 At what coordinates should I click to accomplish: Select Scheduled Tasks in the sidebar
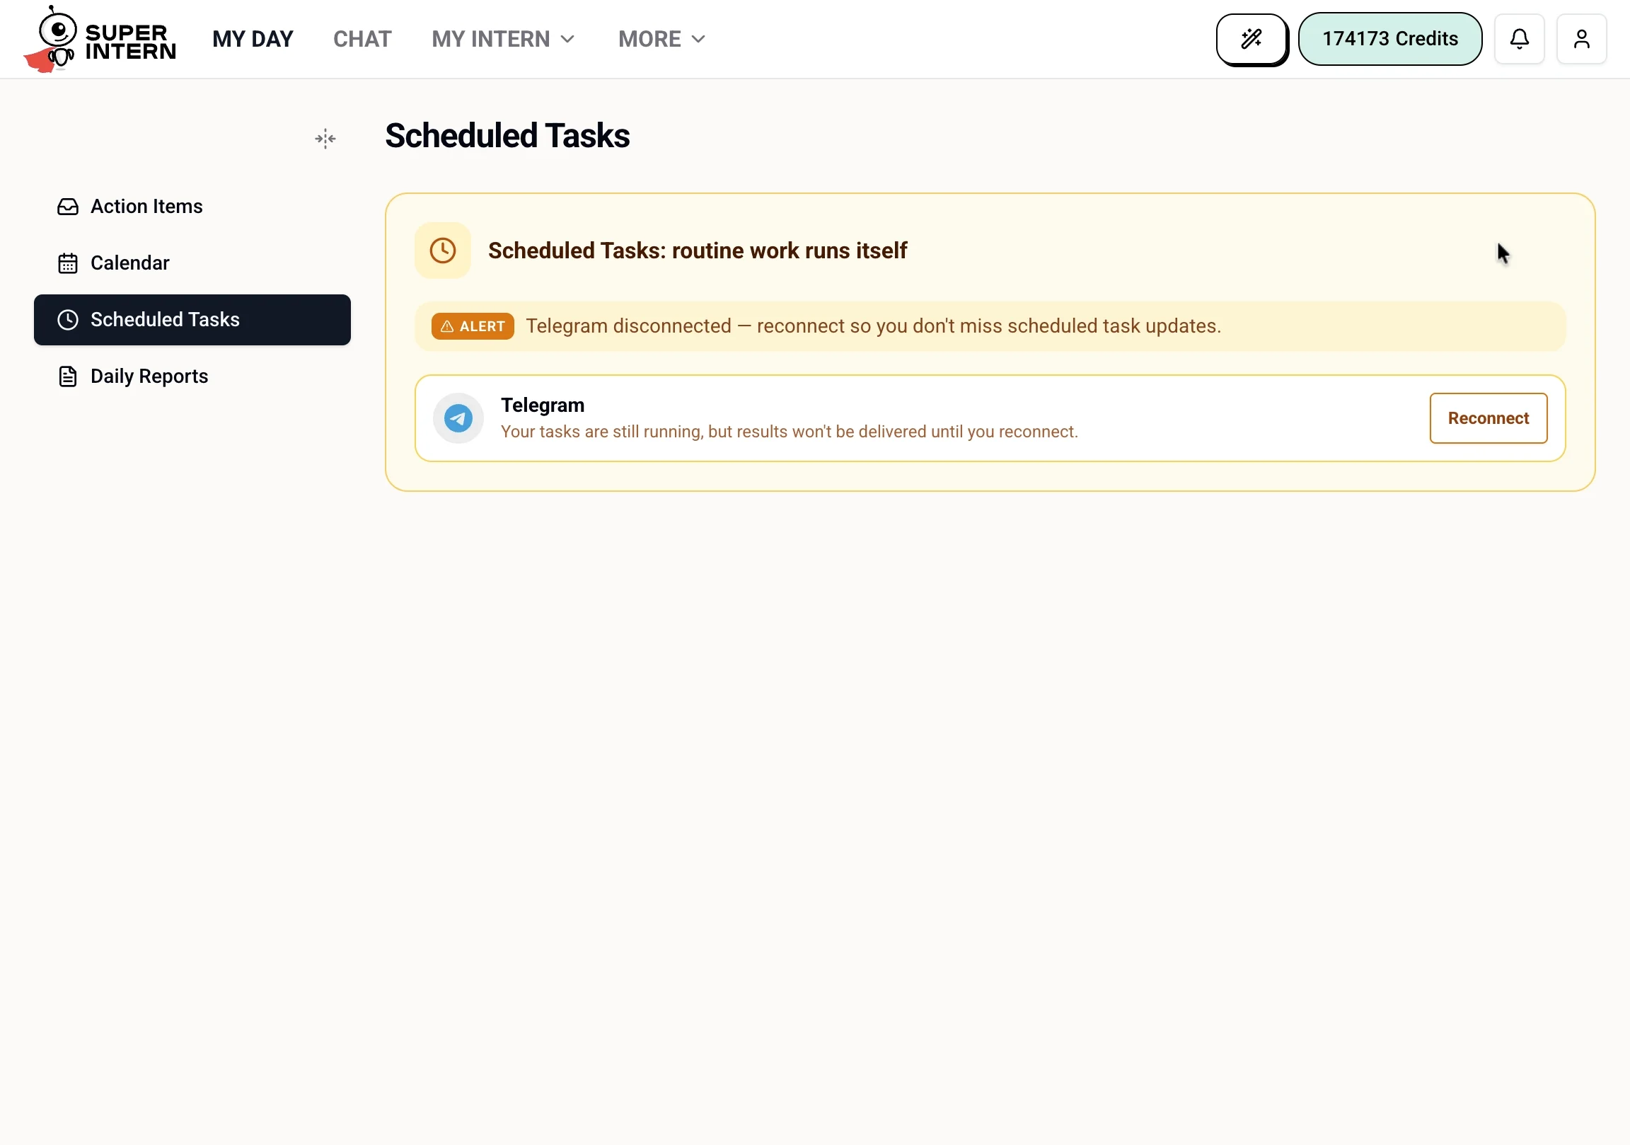192,320
